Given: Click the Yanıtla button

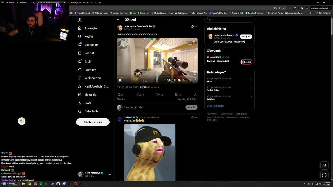Looking at the screenshot, I should click(191, 107).
